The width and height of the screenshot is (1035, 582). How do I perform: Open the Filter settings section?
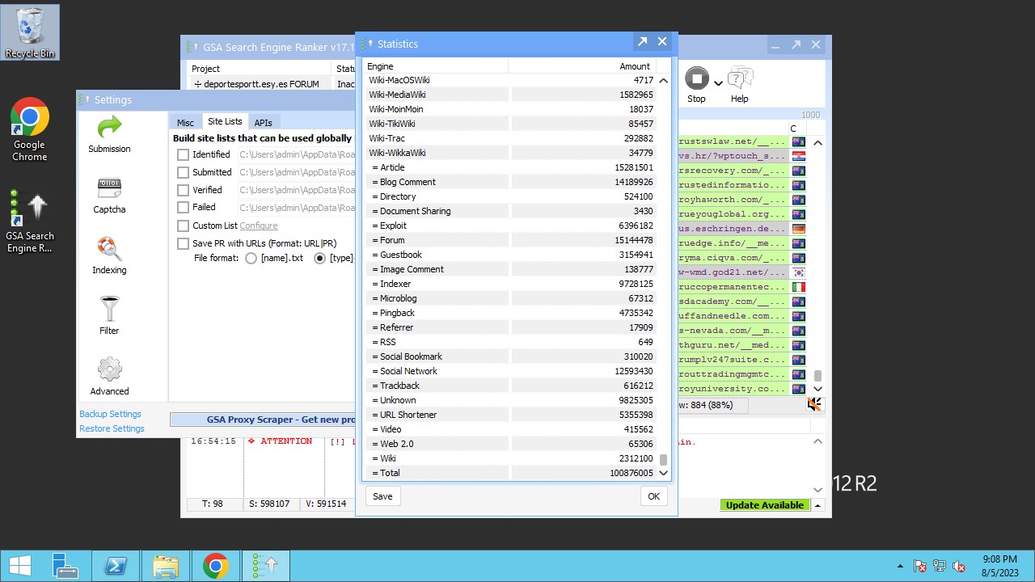click(109, 316)
